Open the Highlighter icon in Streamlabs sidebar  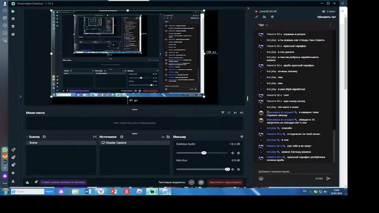13,34
